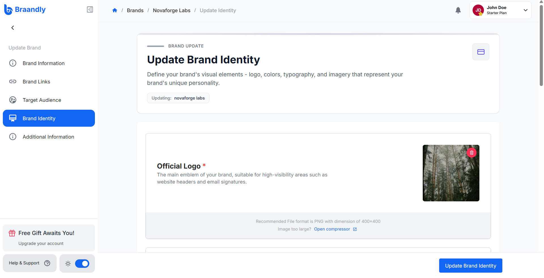Click the Update Brand Identity heading

click(203, 60)
